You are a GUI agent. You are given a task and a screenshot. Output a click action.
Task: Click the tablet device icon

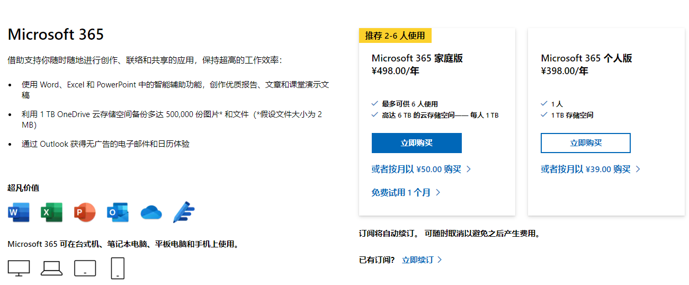(x=85, y=268)
